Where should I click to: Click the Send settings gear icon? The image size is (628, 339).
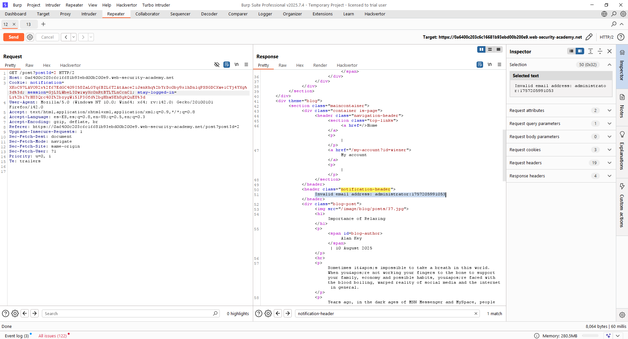tap(30, 37)
